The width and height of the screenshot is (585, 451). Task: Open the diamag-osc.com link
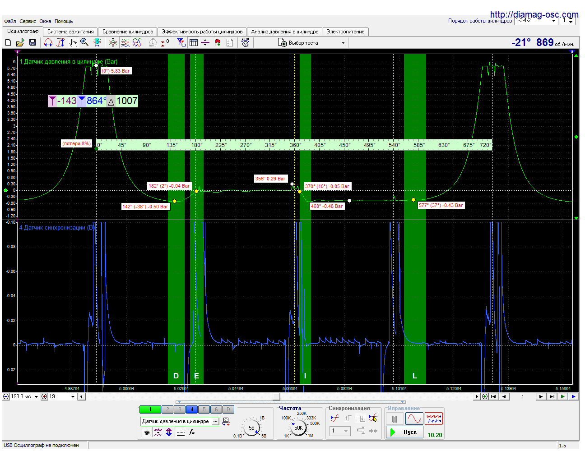534,14
